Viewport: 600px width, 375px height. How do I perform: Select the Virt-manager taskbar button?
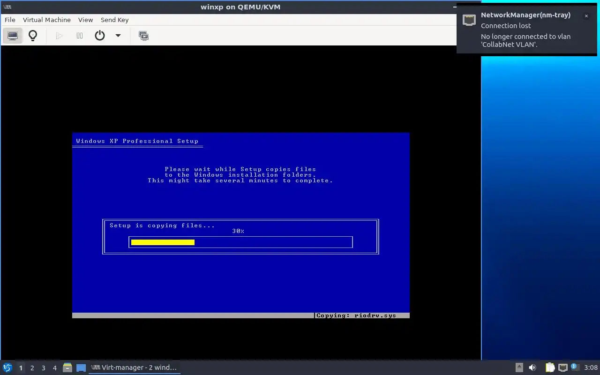pos(135,367)
